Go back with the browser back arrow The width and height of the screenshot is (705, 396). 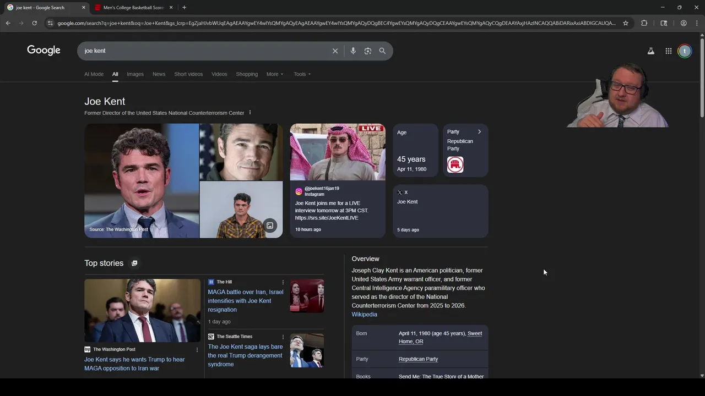point(8,23)
